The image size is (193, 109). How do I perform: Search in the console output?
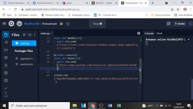(x=185, y=40)
